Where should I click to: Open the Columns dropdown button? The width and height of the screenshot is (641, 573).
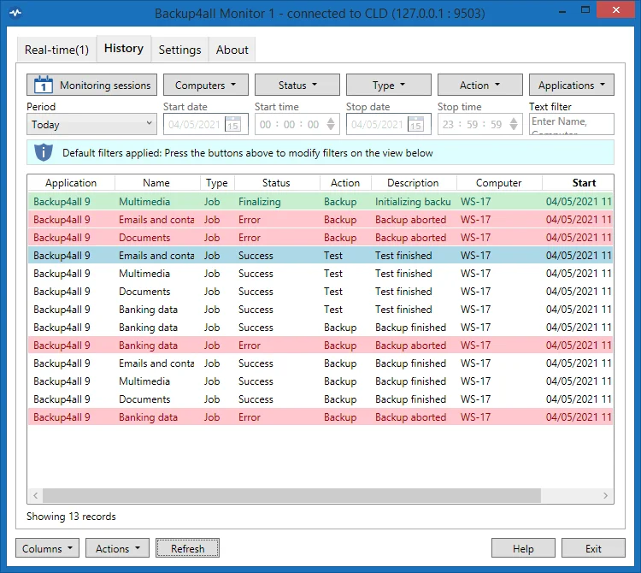coord(48,548)
